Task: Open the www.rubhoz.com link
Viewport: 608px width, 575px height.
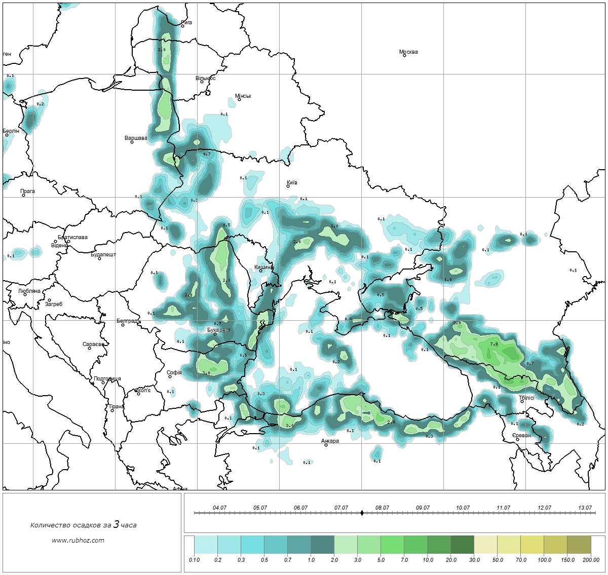Action: pyautogui.click(x=78, y=540)
